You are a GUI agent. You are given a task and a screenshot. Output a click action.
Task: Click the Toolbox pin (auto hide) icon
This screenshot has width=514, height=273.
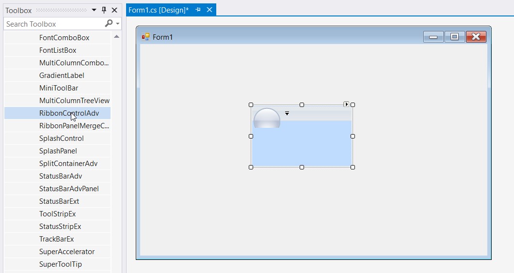(104, 10)
